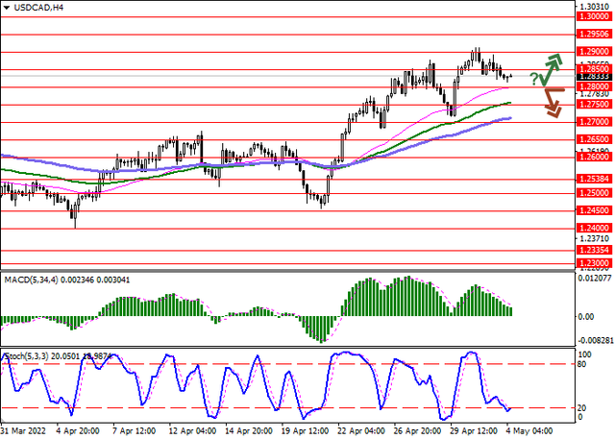Select the 1.25000 red price level label
Image resolution: width=615 pixels, height=439 pixels.
tap(594, 193)
